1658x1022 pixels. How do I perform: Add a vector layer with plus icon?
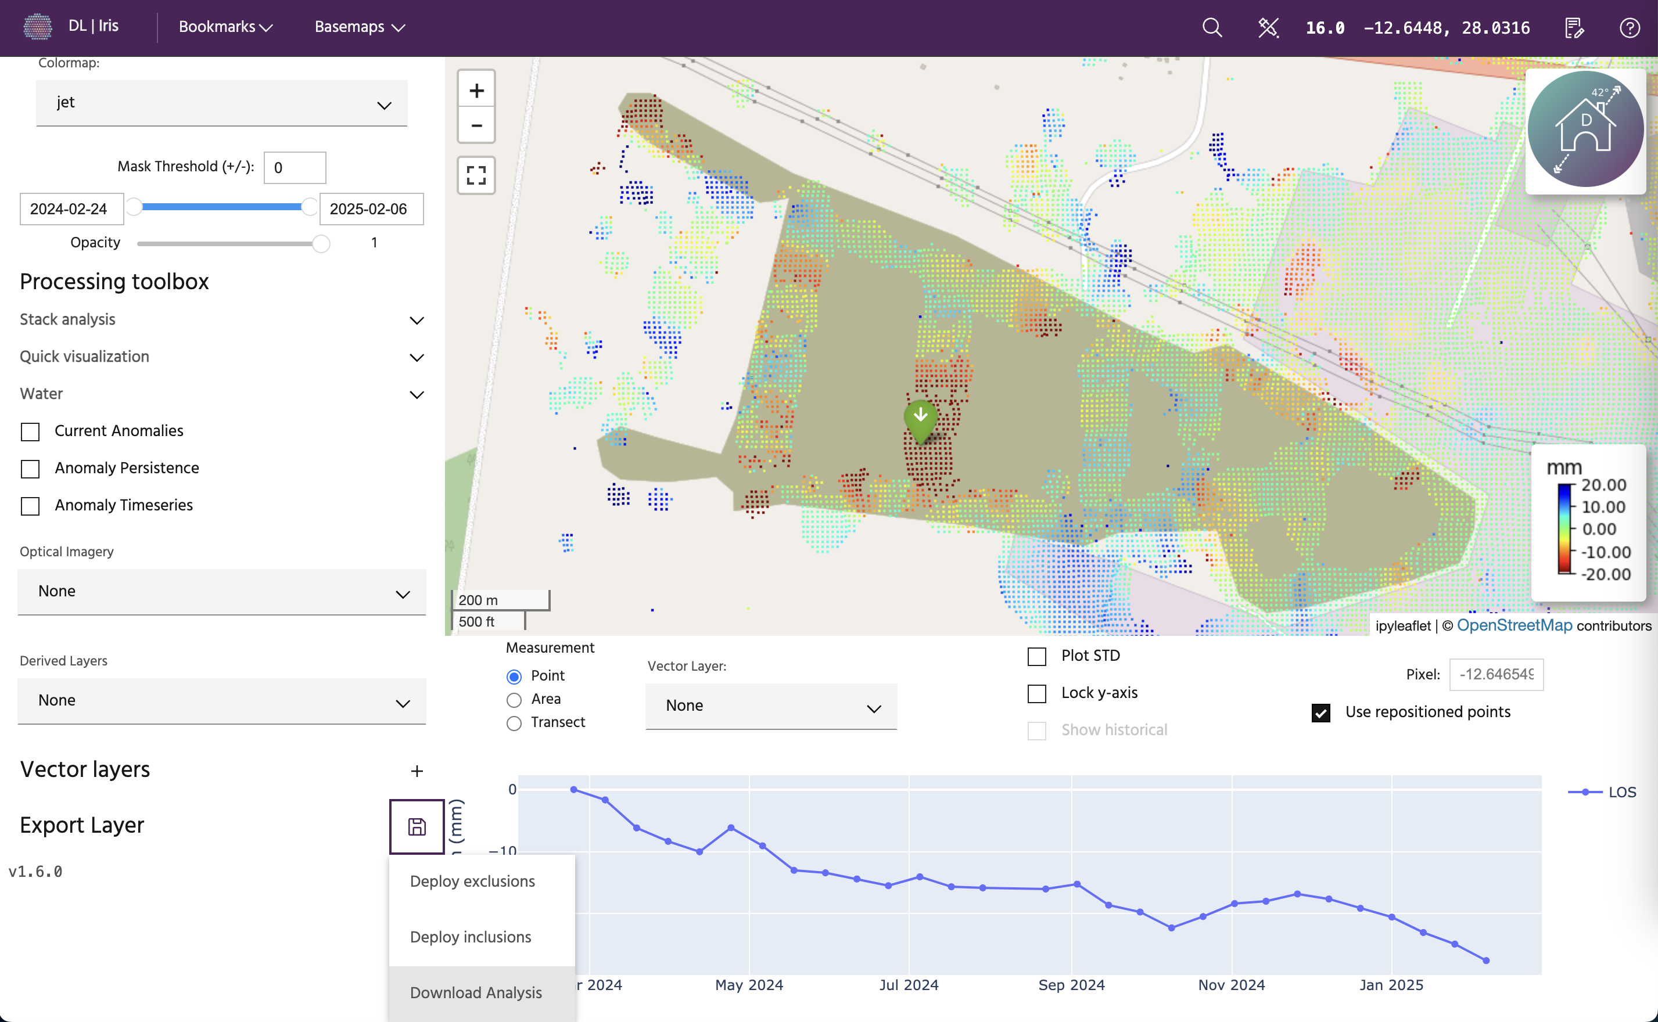tap(417, 771)
